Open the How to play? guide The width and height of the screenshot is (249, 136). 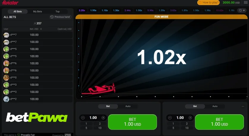click(x=208, y=3)
